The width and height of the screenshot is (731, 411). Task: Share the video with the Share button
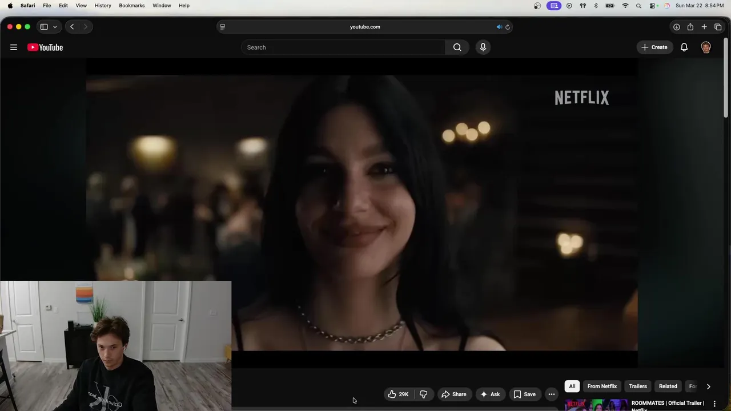point(454,394)
